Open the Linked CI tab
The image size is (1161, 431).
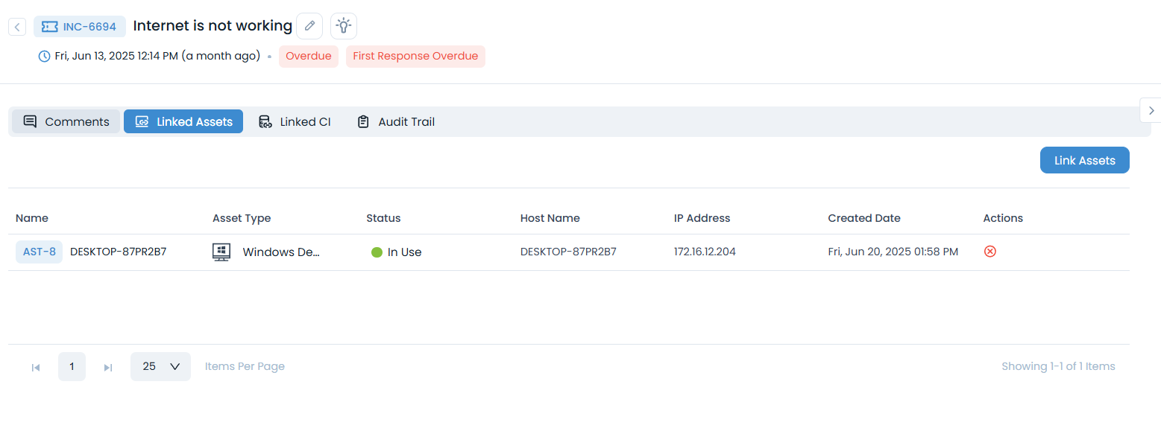coord(295,122)
